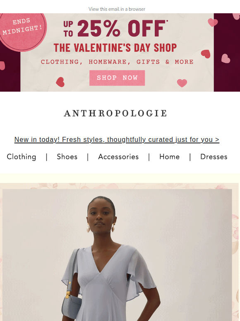Open the Accessories category
Viewport: 240px width, 321px height.
[118, 157]
